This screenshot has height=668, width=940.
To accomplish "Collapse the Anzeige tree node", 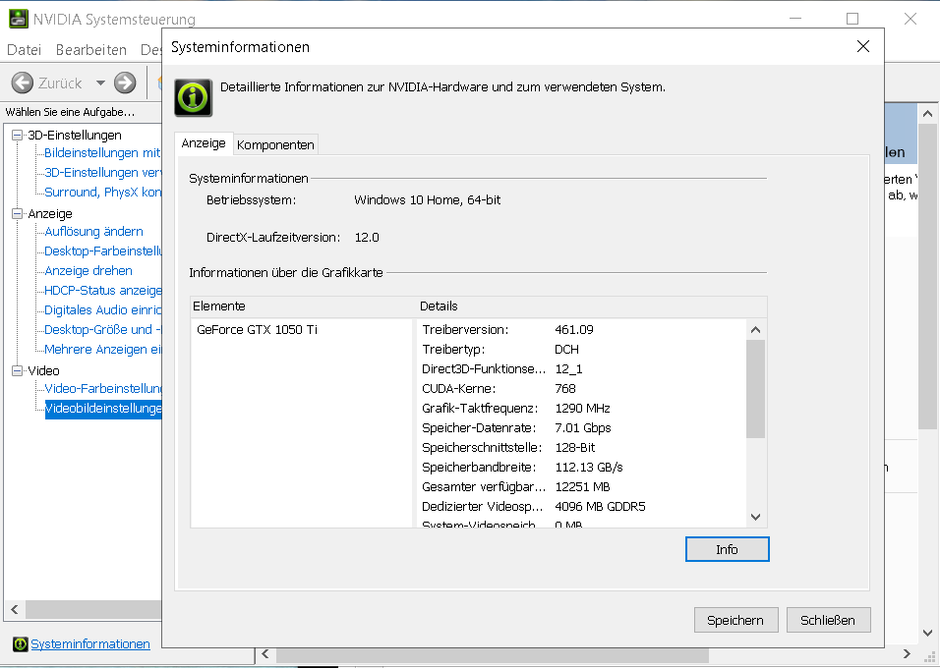I will coord(17,213).
